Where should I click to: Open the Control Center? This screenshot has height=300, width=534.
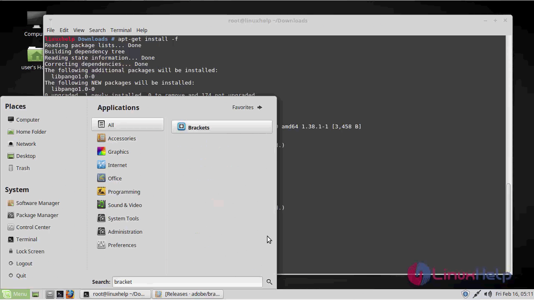point(33,227)
